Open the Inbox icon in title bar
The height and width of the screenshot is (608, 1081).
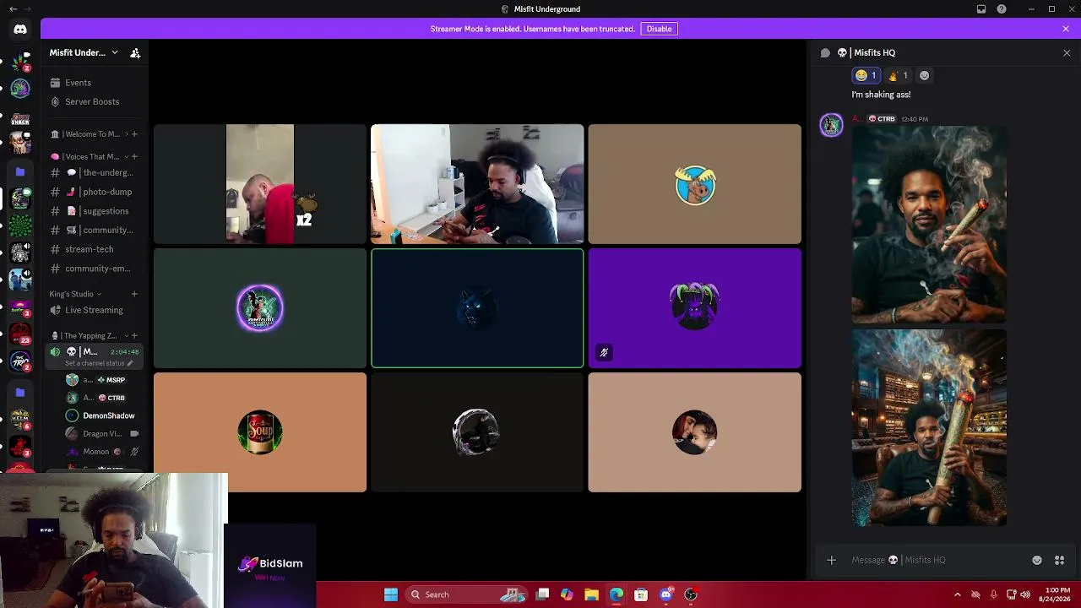pyautogui.click(x=981, y=9)
